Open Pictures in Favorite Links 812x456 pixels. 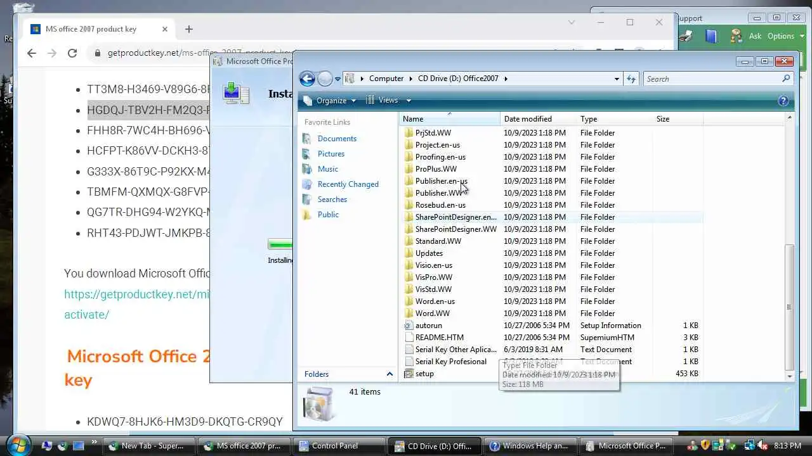331,154
